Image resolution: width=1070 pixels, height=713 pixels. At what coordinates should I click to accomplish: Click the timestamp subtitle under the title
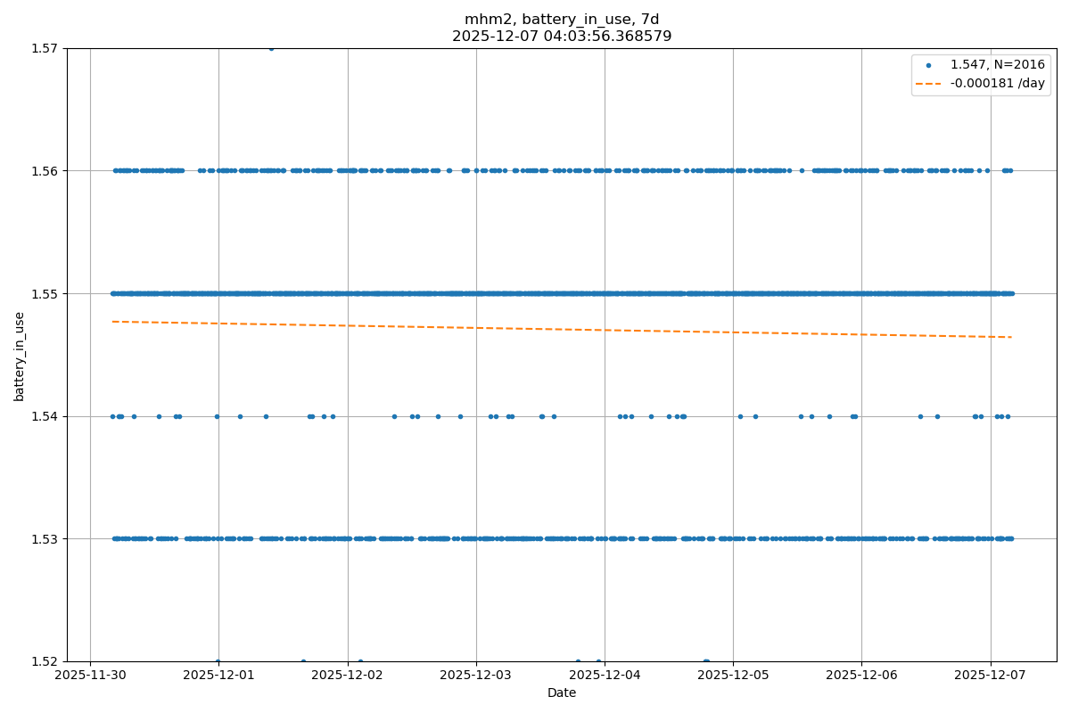click(562, 37)
